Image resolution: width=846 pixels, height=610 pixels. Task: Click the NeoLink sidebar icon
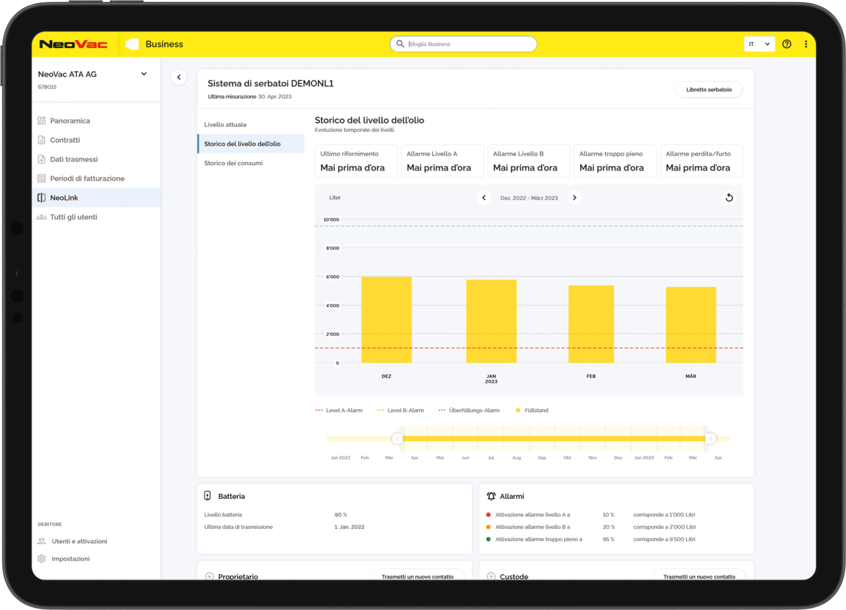click(x=42, y=198)
